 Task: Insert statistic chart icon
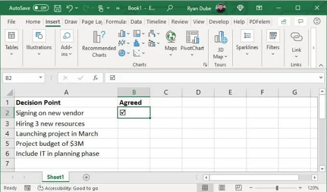137,43
